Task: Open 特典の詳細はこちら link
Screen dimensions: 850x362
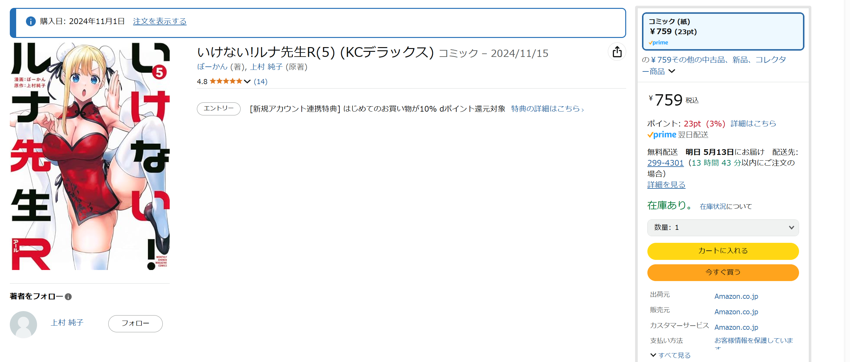Action: click(x=547, y=109)
